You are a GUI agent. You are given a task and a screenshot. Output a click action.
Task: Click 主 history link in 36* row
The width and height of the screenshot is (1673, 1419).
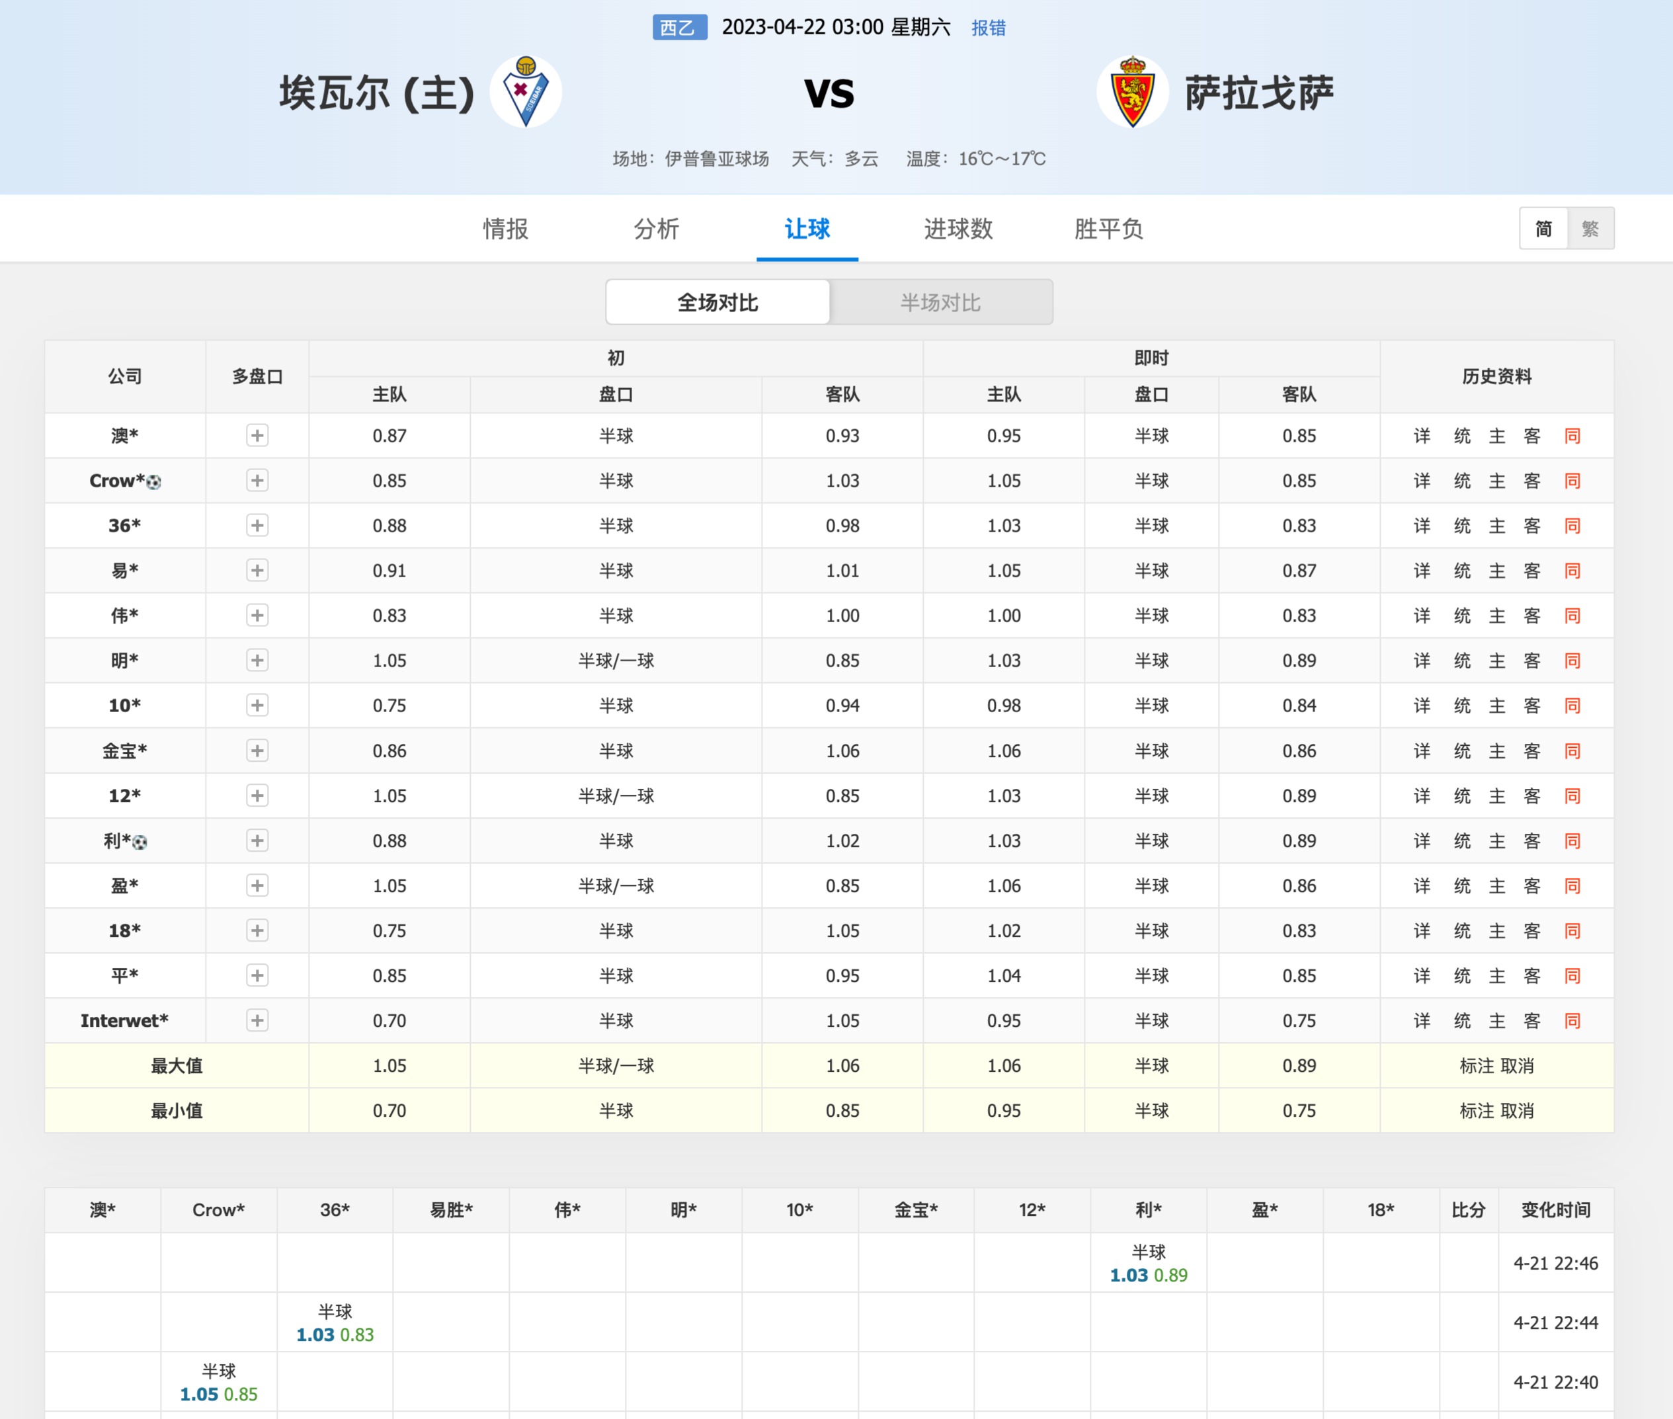click(1497, 526)
